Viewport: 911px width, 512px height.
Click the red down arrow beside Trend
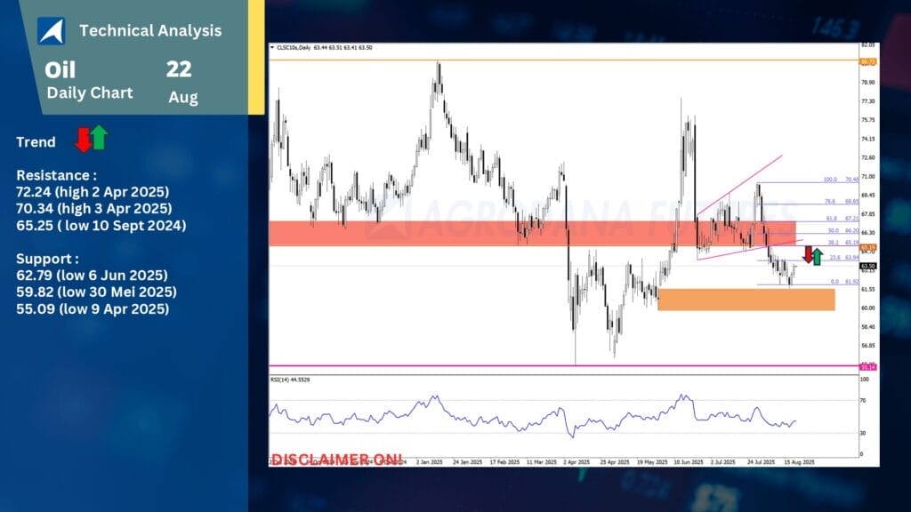(x=83, y=140)
